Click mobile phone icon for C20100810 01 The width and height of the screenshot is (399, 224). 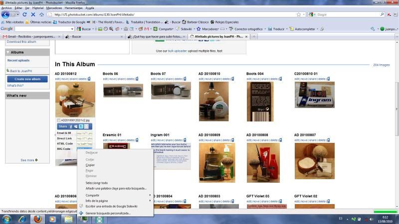[329, 79]
